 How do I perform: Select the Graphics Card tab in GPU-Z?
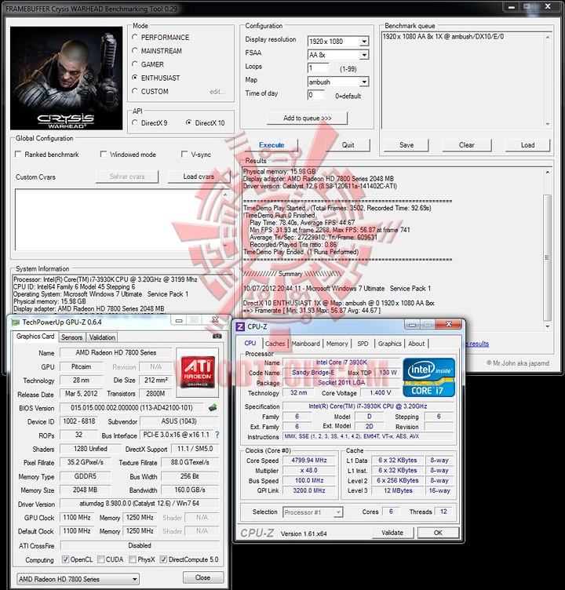[x=35, y=337]
